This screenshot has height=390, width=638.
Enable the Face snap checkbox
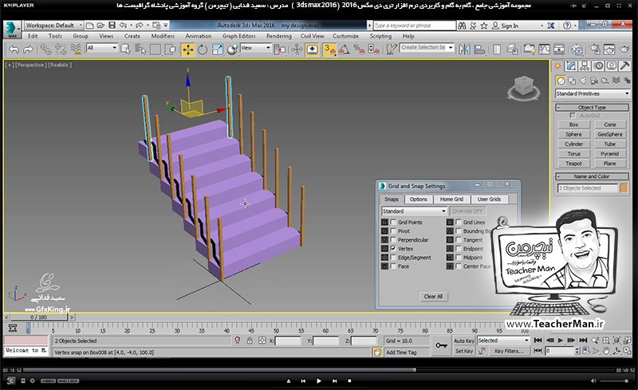(x=393, y=266)
